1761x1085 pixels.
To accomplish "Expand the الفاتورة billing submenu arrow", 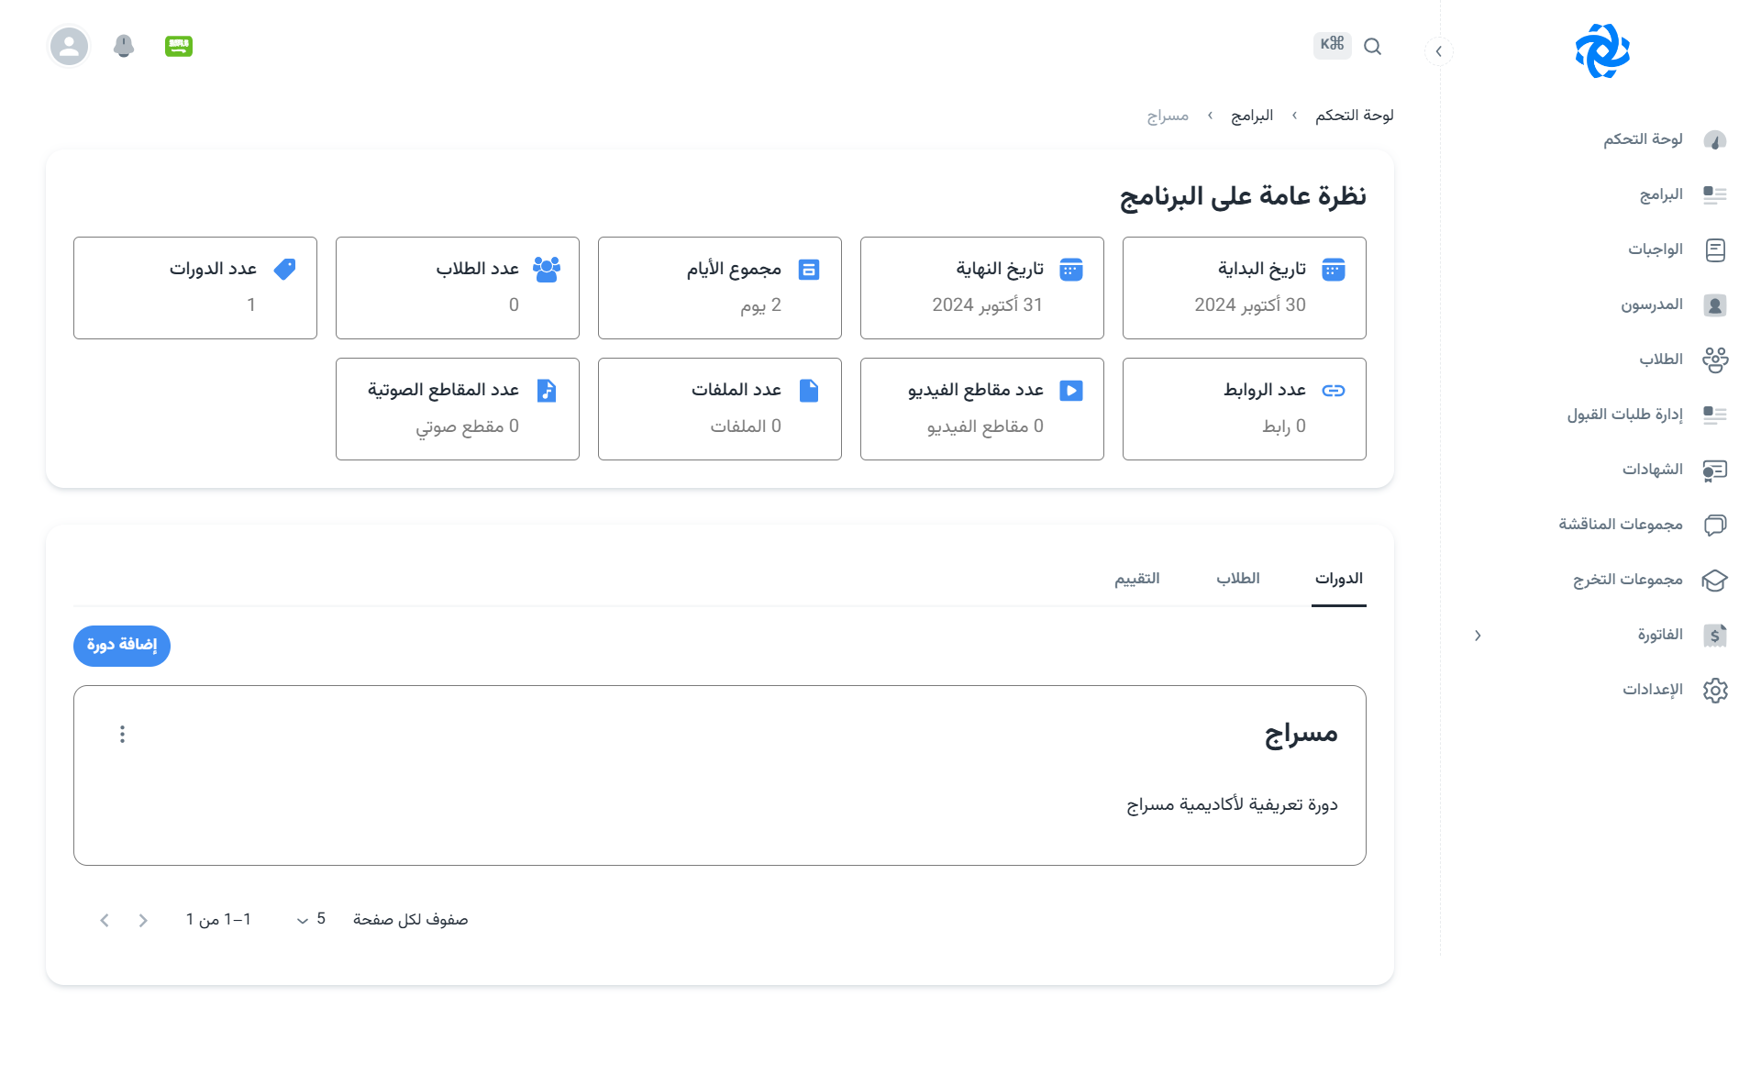I will point(1478,635).
